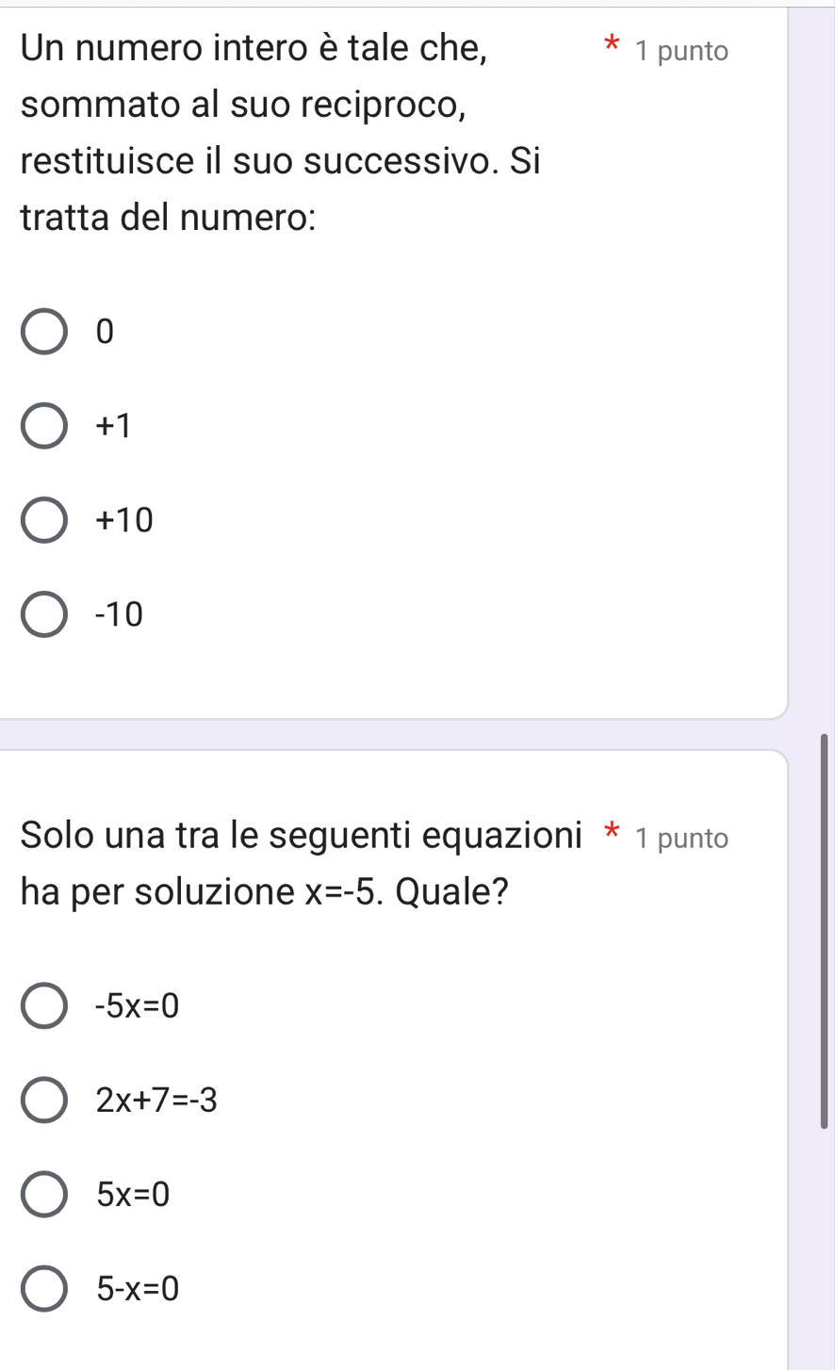
Task: Click the 'ha per soluzione x=-5. Quale?' text
Action: tap(265, 891)
